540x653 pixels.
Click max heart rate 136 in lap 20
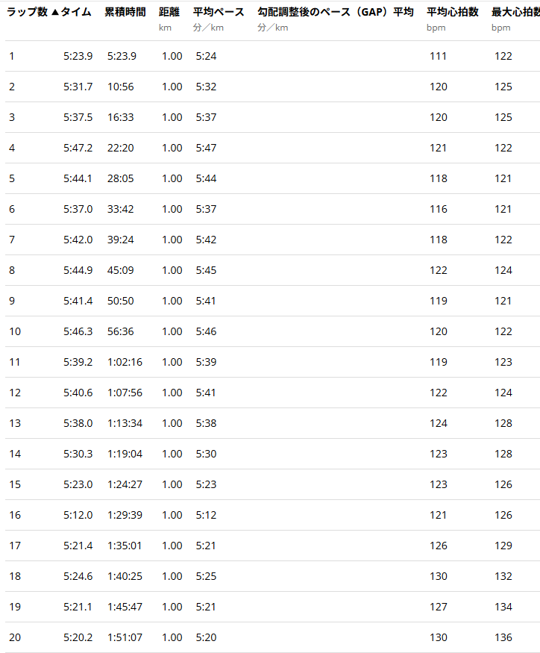503,637
